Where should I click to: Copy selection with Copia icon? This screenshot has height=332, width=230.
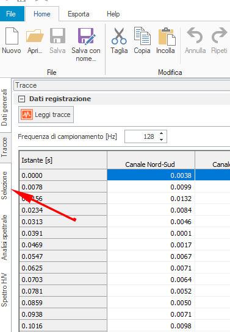pos(142,36)
